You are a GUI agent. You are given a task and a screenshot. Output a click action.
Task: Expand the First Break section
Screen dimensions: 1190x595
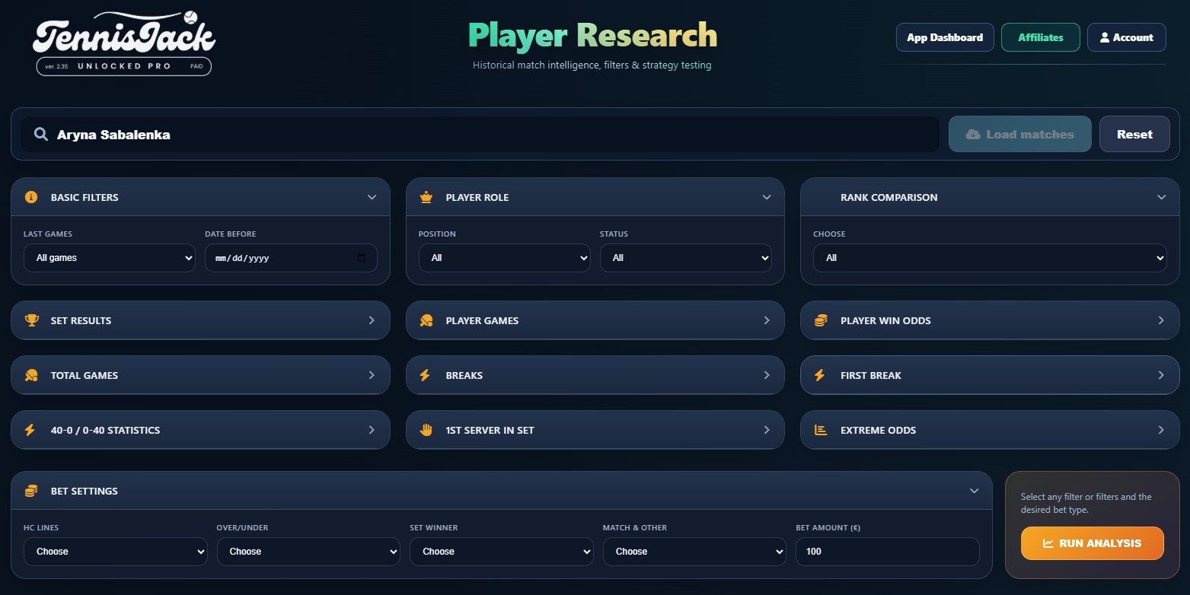click(x=990, y=375)
